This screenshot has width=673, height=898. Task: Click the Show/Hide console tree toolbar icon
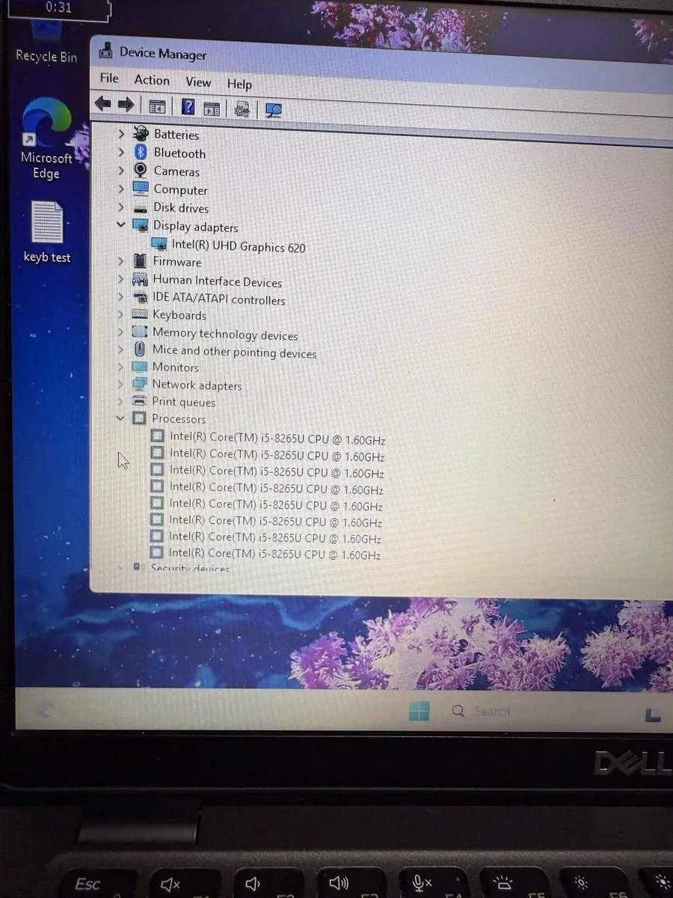point(157,107)
